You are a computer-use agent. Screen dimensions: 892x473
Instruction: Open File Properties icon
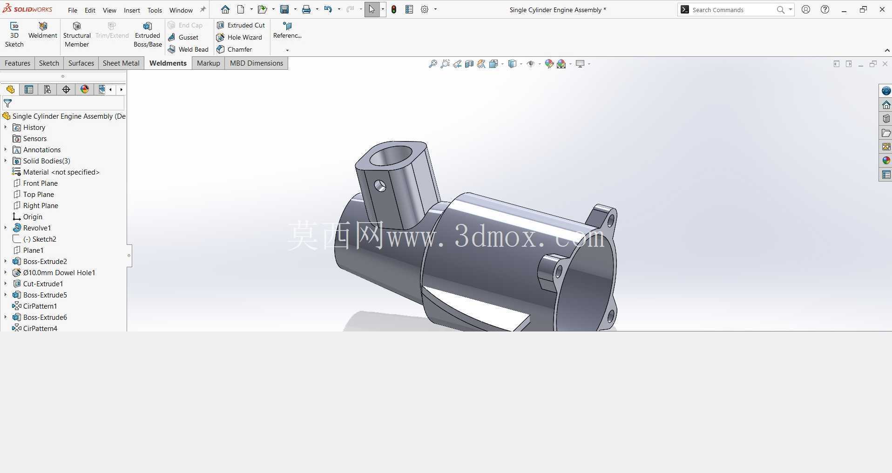click(x=409, y=9)
